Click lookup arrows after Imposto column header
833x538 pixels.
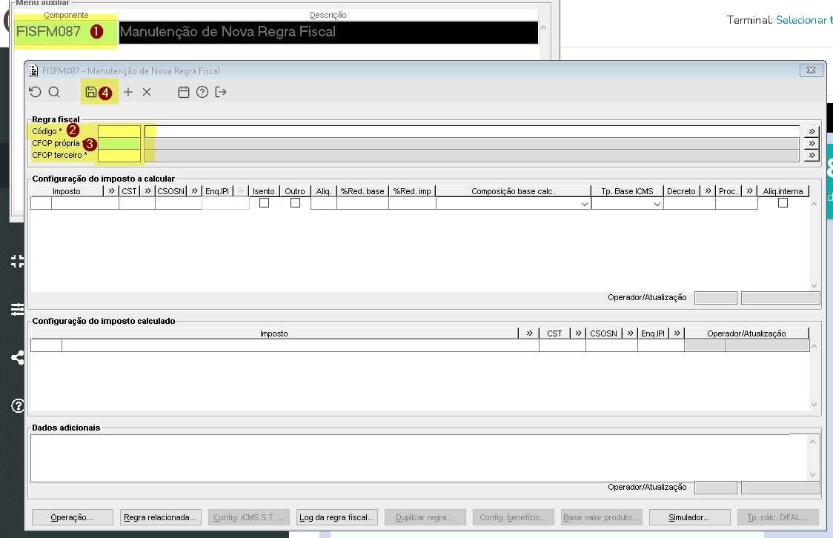pos(111,190)
